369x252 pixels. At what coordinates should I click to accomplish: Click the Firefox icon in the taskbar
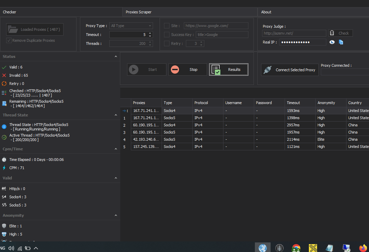(x=363, y=248)
